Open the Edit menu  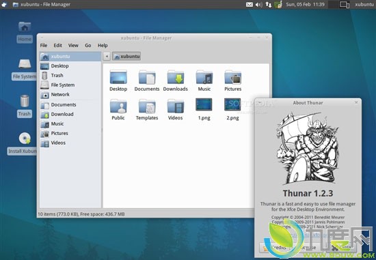[57, 46]
